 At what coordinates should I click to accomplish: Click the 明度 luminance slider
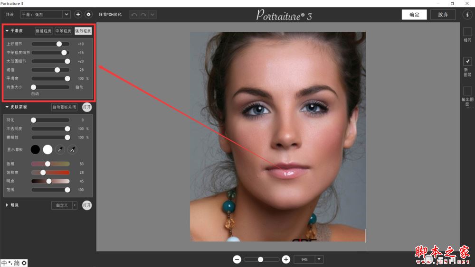pyautogui.click(x=51, y=181)
